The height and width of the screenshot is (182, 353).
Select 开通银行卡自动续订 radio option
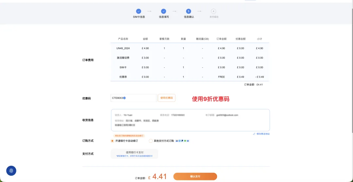click(112, 141)
